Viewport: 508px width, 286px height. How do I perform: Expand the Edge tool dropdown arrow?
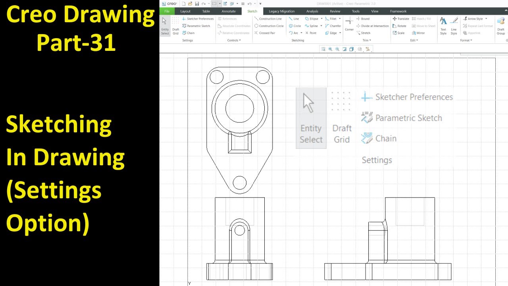coord(340,33)
